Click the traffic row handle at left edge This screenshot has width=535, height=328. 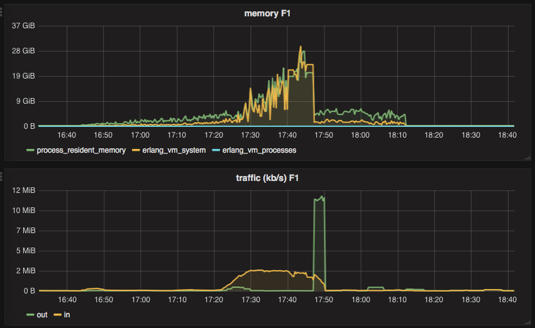2,174
